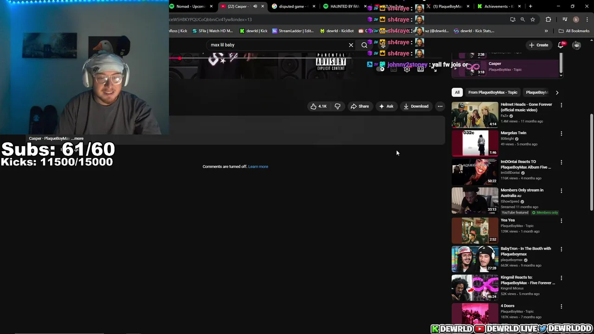The image size is (594, 334).
Task: Open a new browser tab
Action: point(530,6)
